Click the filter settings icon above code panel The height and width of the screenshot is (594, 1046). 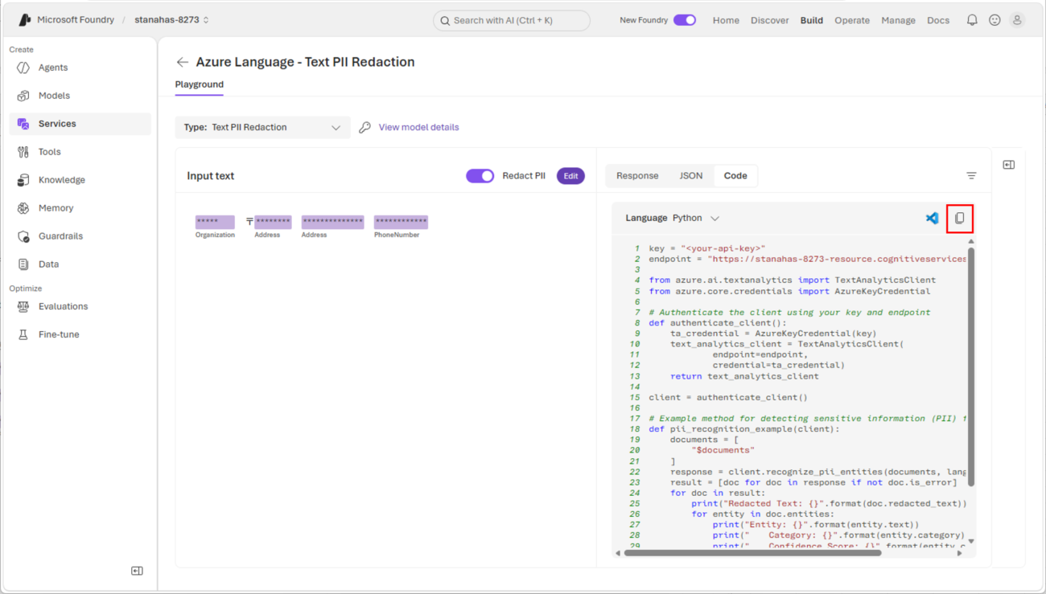tap(971, 176)
